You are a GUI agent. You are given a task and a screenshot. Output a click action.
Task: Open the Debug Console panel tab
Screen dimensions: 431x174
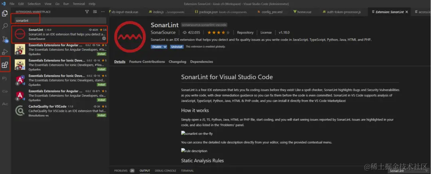click(x=165, y=171)
